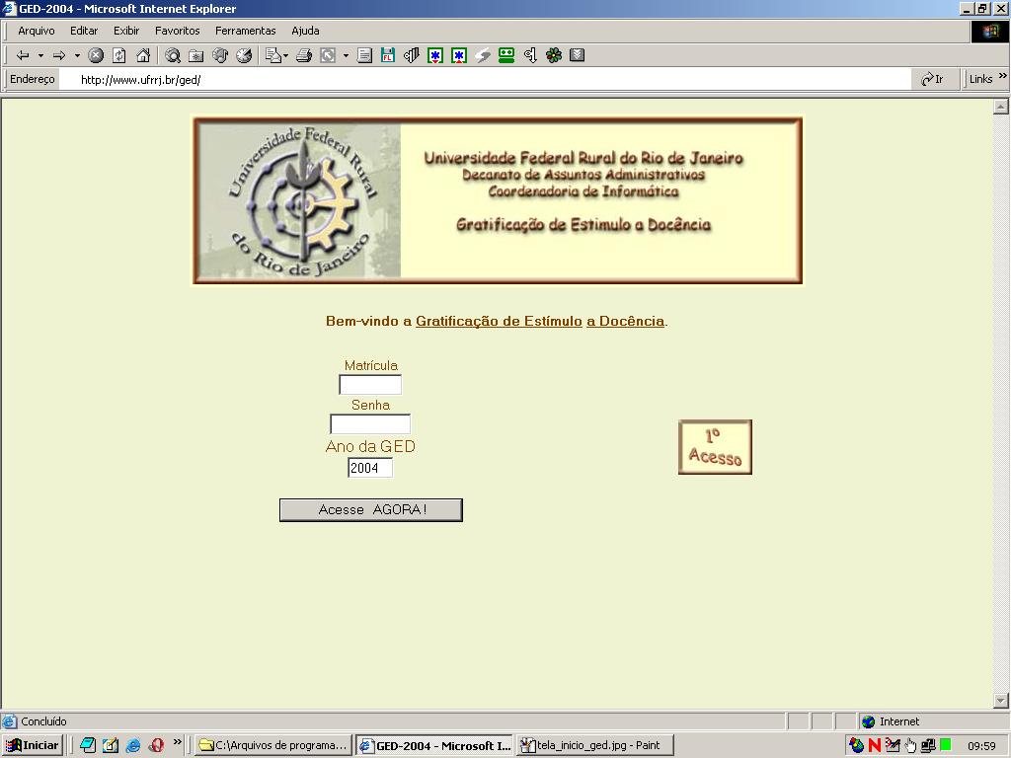The image size is (1011, 758).
Task: Click the lightning bolt toolbar icon
Action: pyautogui.click(x=483, y=55)
